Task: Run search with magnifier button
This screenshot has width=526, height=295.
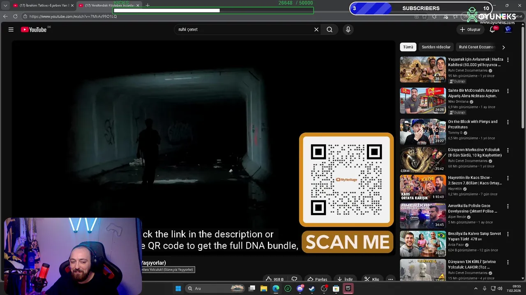Action: pos(330,29)
